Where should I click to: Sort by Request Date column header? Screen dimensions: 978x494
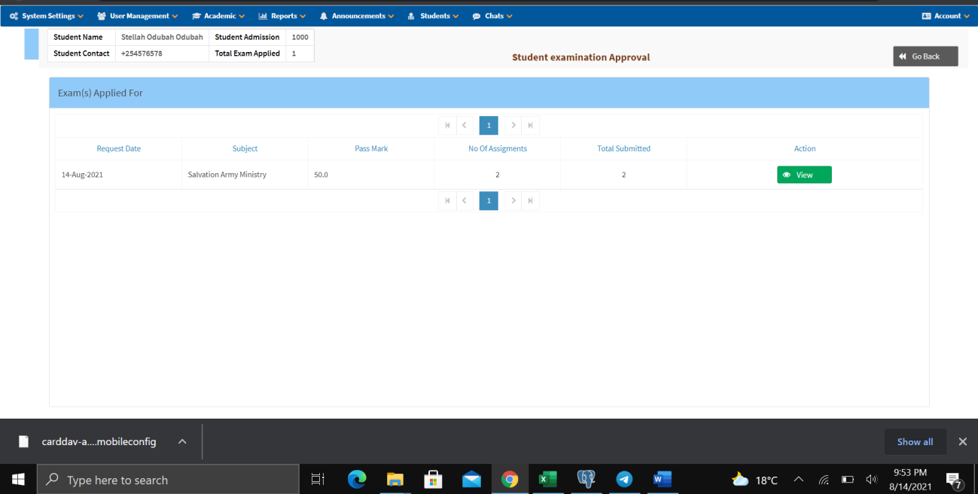click(x=118, y=148)
